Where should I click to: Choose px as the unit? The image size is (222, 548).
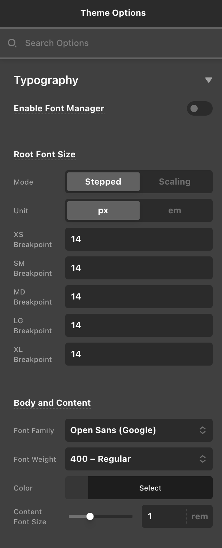103,210
